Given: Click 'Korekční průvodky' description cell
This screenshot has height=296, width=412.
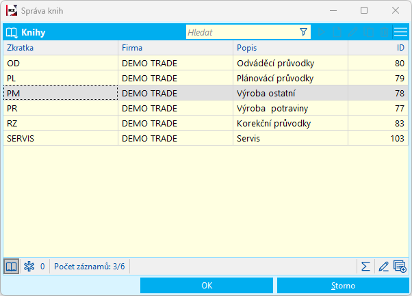Looking at the screenshot, I should coord(290,123).
